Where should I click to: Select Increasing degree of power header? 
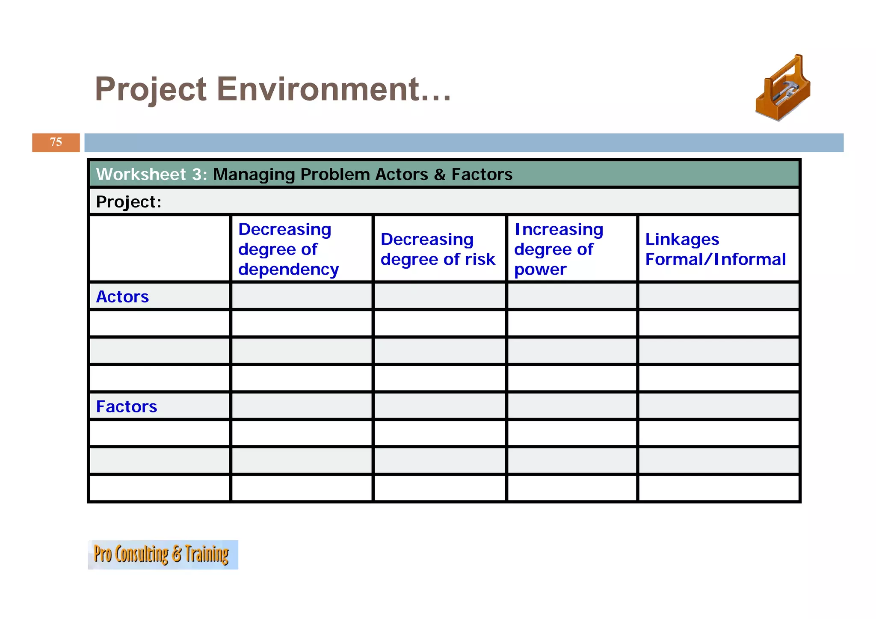coord(572,249)
